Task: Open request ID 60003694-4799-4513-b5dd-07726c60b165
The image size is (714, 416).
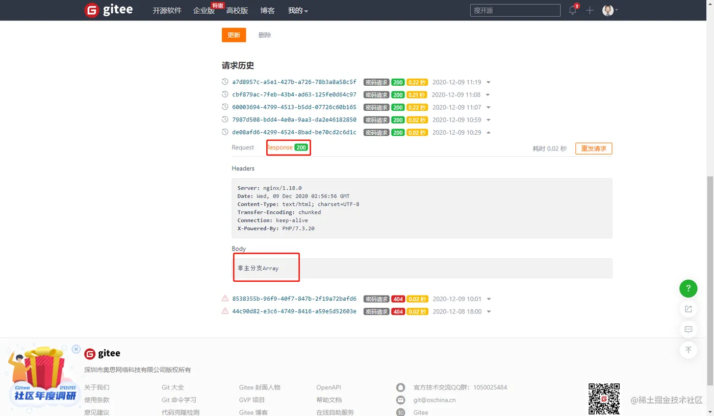Action: tap(294, 107)
